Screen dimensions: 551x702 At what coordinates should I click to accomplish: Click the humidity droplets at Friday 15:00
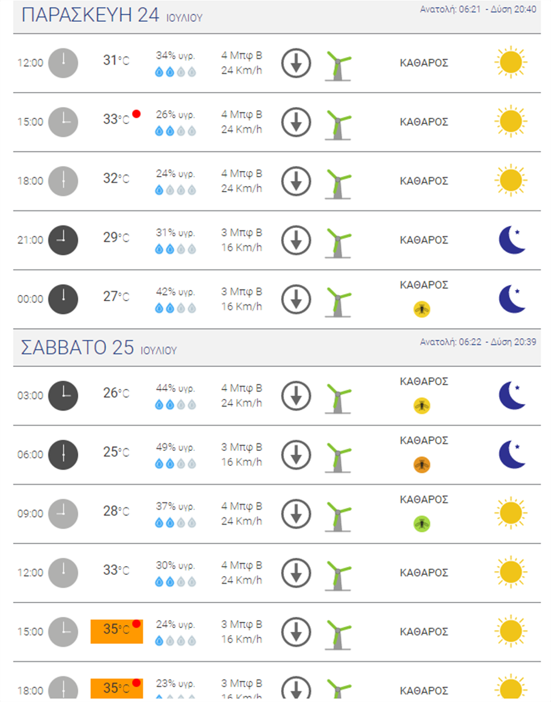[175, 131]
